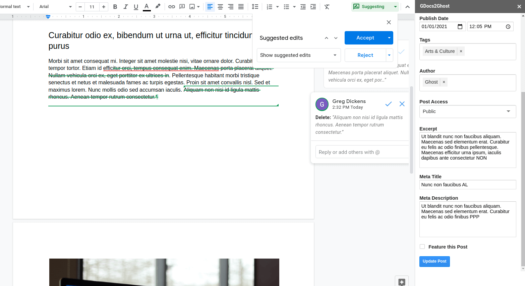Open the Arial font menu
This screenshot has height=286, width=525.
(55, 7)
